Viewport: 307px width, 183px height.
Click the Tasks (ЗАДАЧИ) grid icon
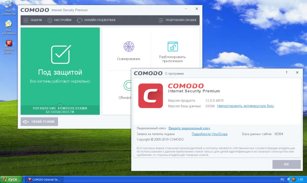click(x=26, y=20)
